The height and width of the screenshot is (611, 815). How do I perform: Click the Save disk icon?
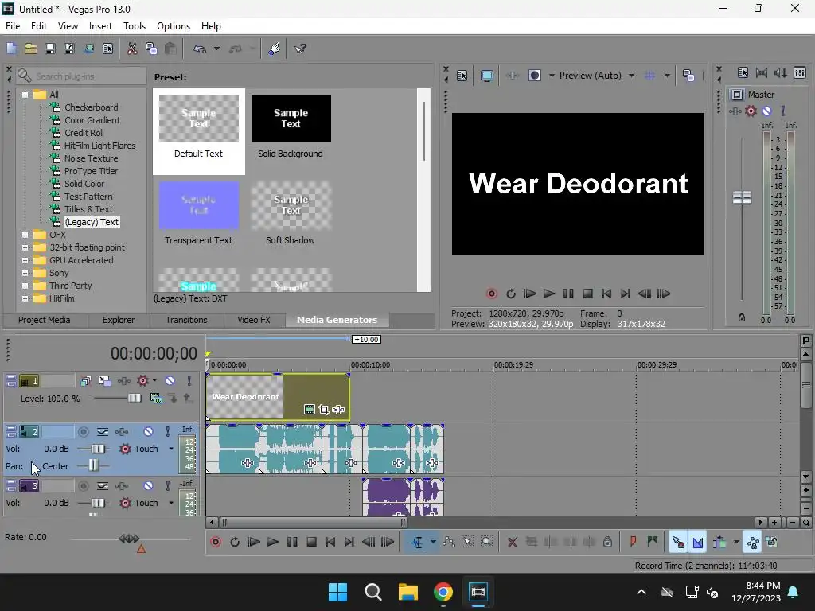tap(49, 49)
